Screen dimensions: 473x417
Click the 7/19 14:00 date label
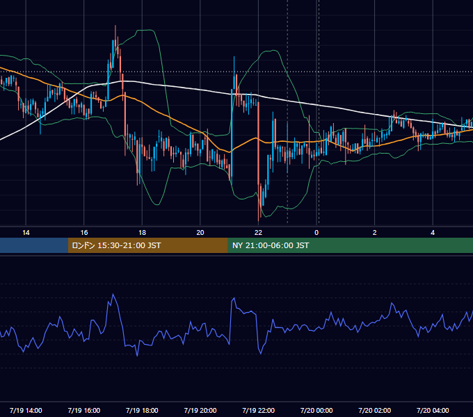tap(26, 410)
